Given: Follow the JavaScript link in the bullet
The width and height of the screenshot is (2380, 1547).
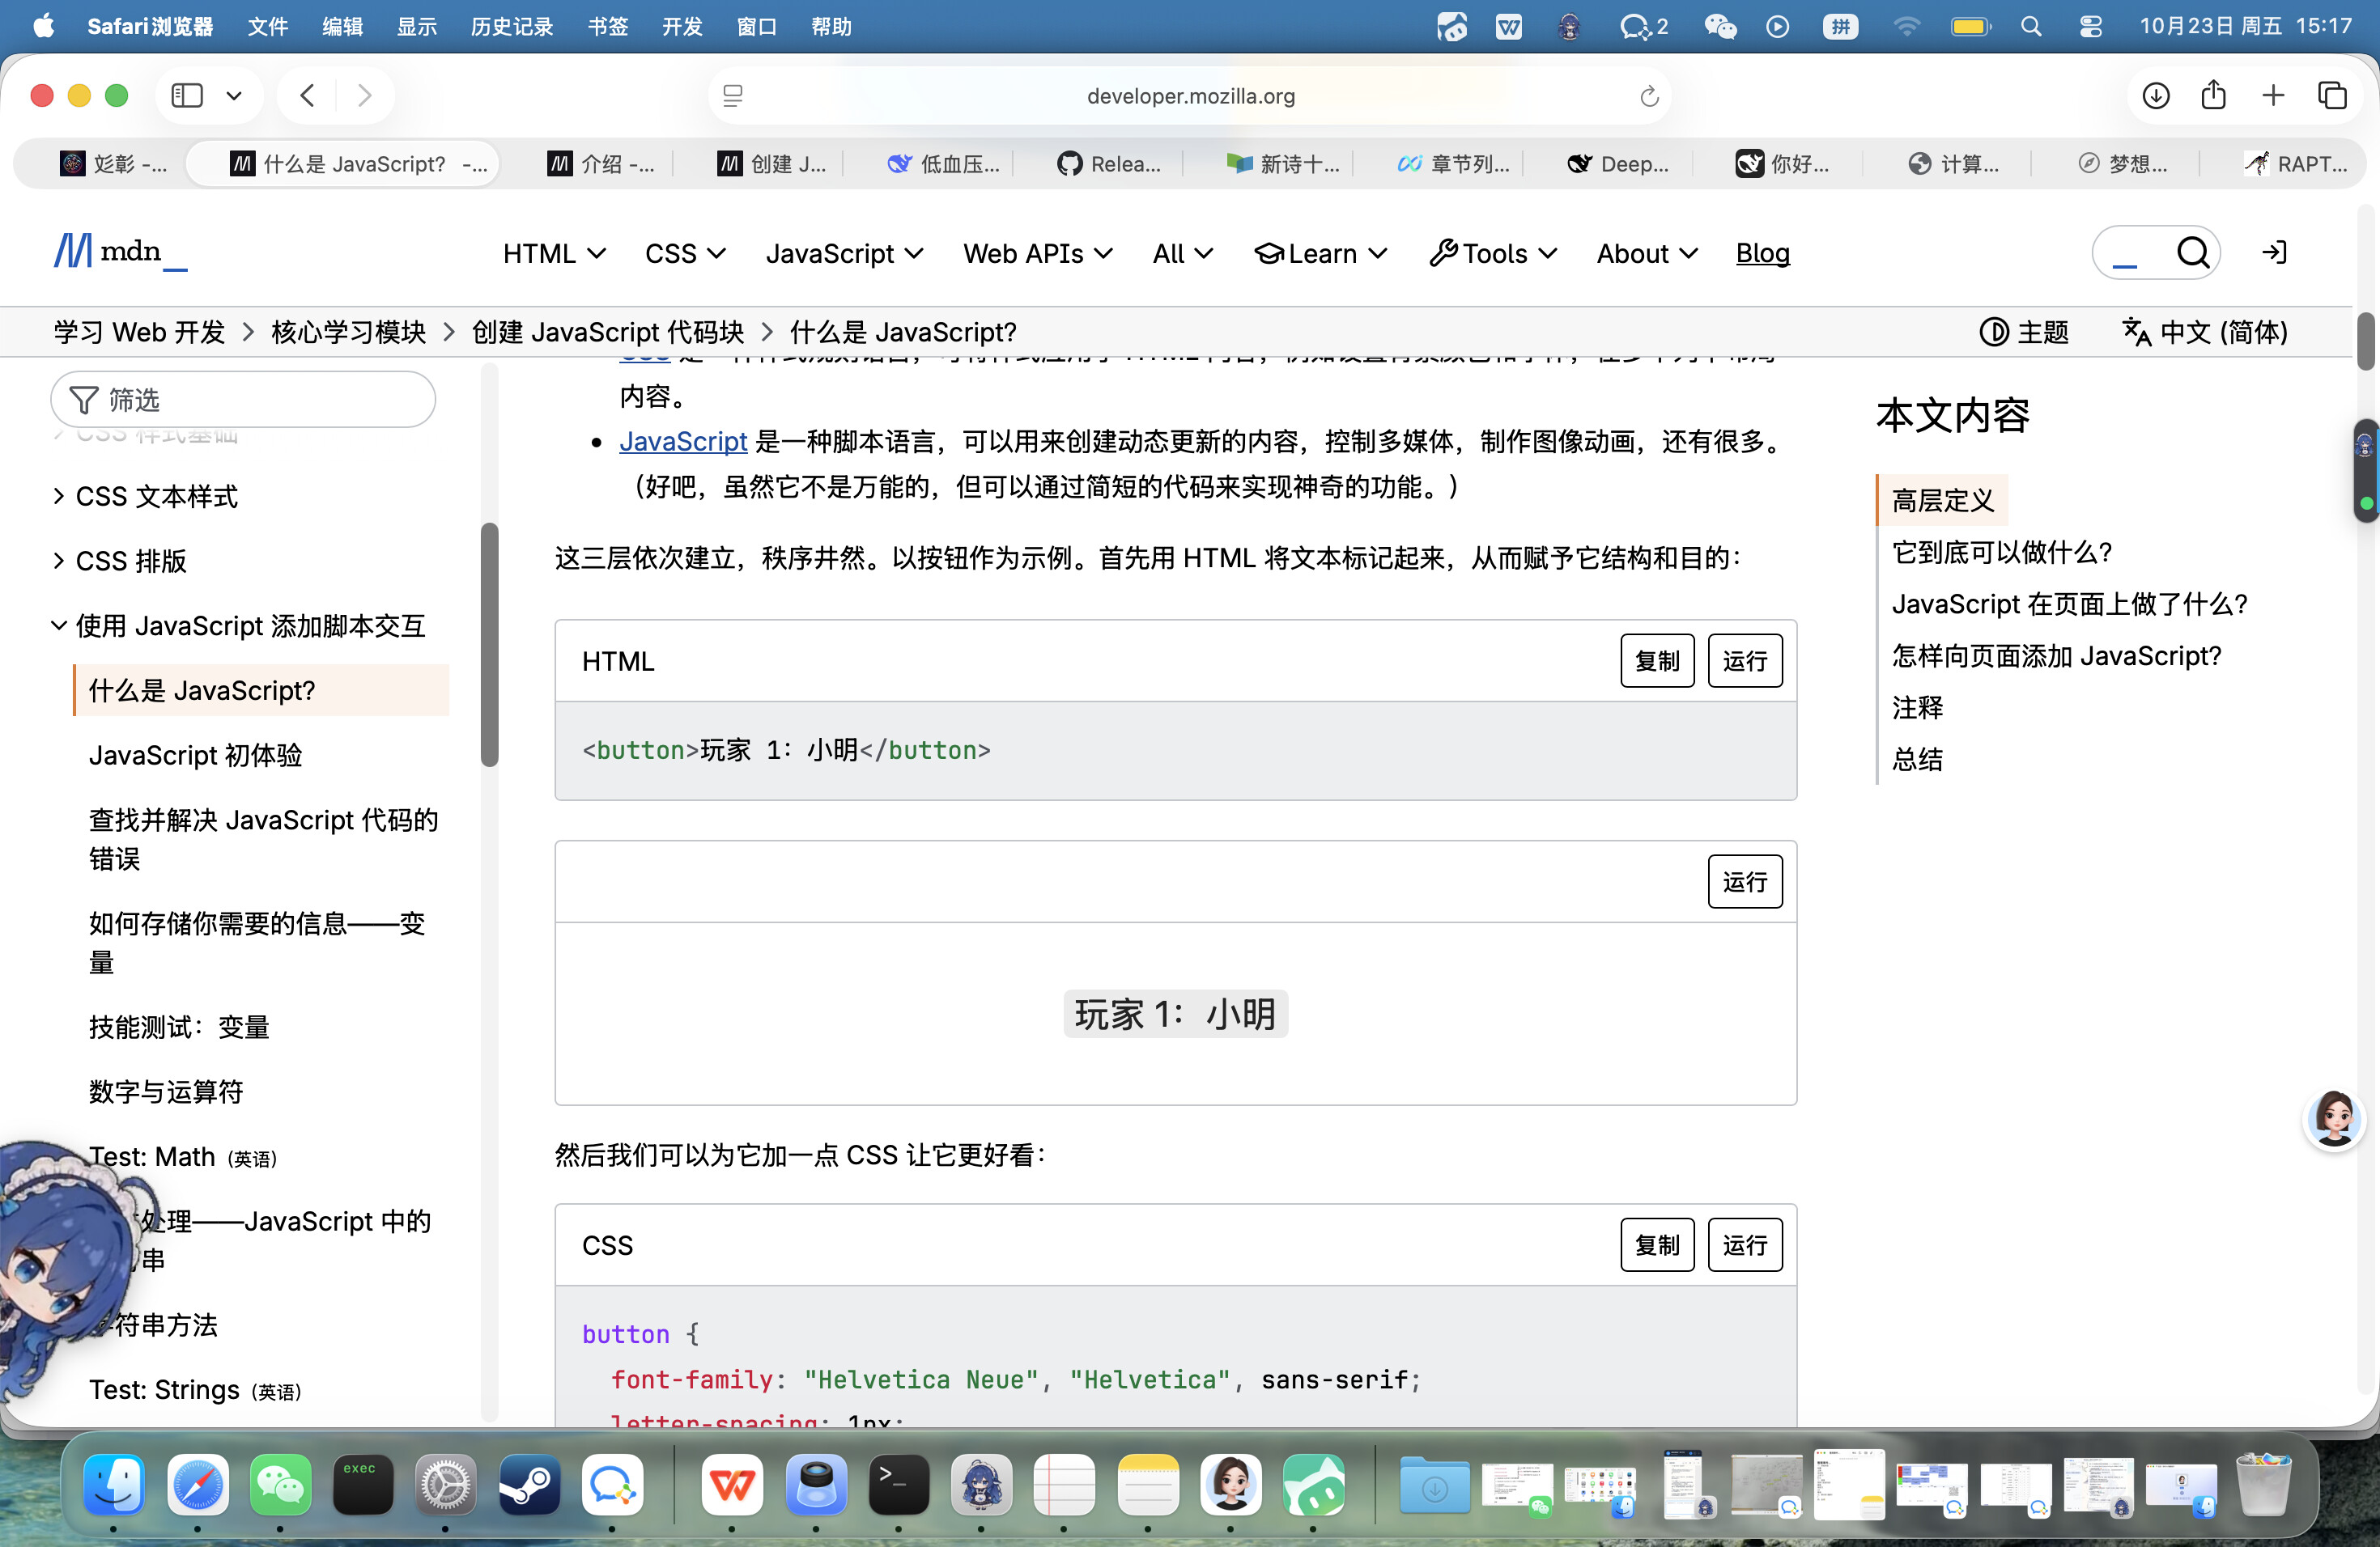Looking at the screenshot, I should click(683, 441).
